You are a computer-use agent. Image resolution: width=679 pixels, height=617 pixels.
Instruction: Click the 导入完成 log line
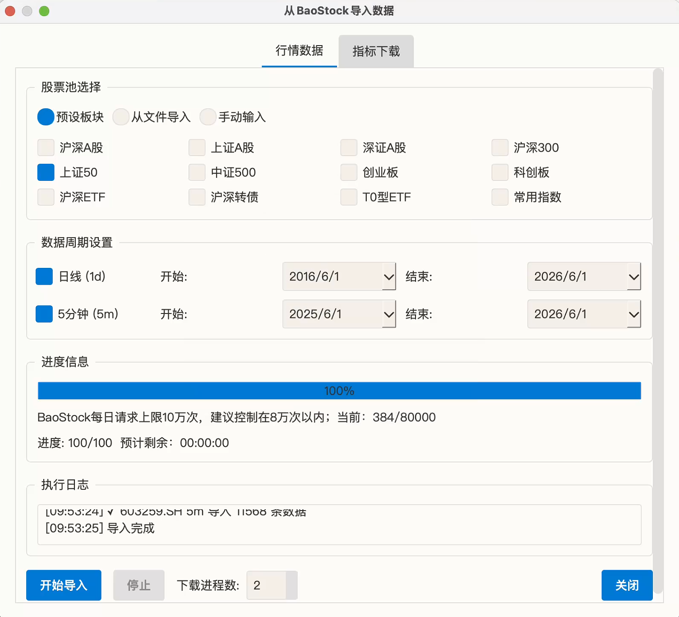(100, 528)
